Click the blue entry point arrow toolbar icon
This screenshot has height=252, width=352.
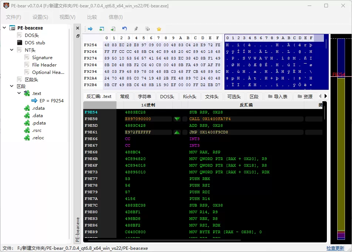point(90,29)
